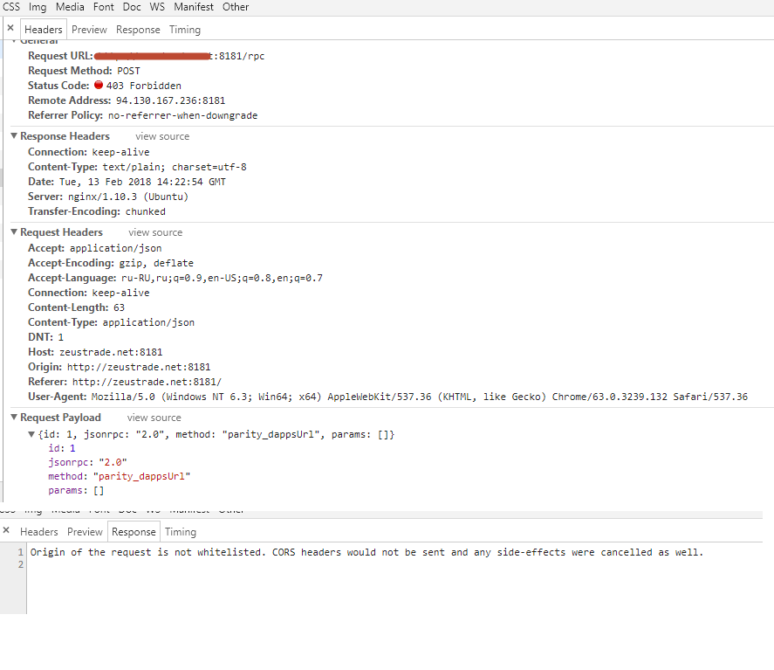Click Referrer Policy no-referrer-when-downgrade value
The image size is (774, 670).
[182, 115]
